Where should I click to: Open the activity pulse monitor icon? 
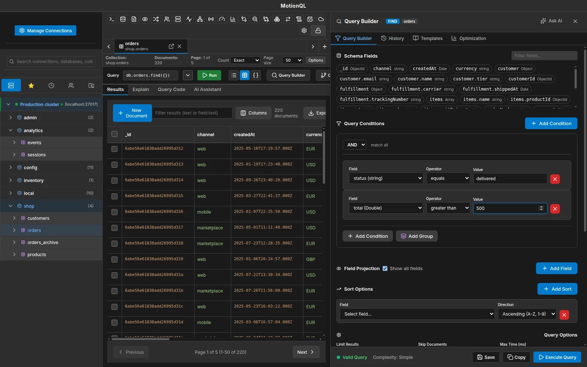pyautogui.click(x=189, y=19)
